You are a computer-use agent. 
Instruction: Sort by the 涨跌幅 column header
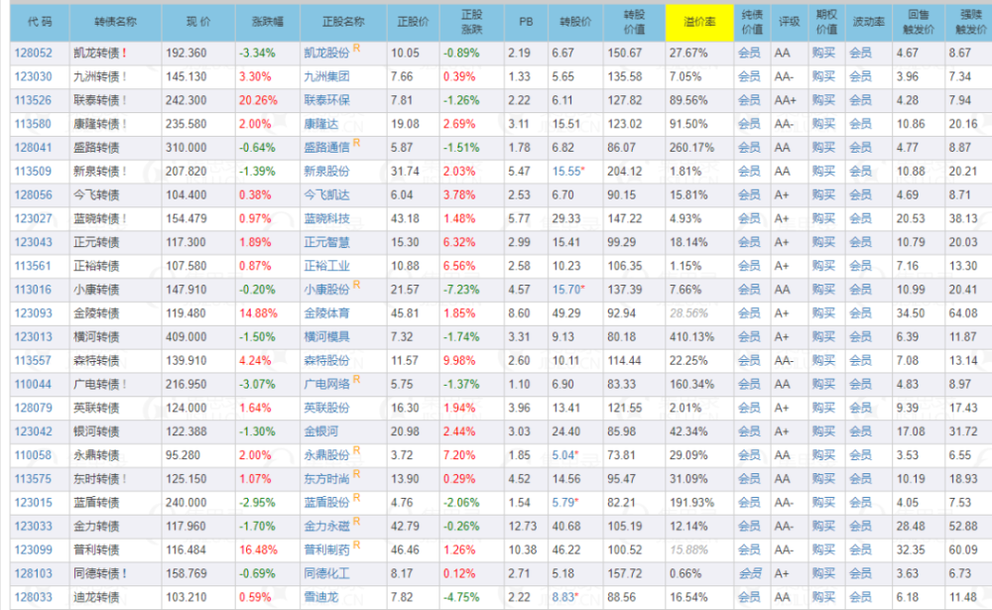[267, 22]
